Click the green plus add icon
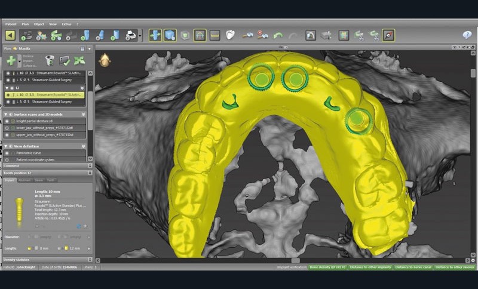This screenshot has width=478, height=289. tap(11, 60)
